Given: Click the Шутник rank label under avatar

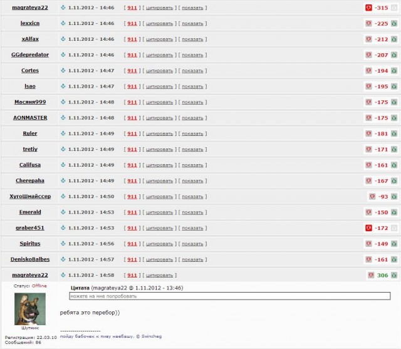Looking at the screenshot, I should coord(30,328).
